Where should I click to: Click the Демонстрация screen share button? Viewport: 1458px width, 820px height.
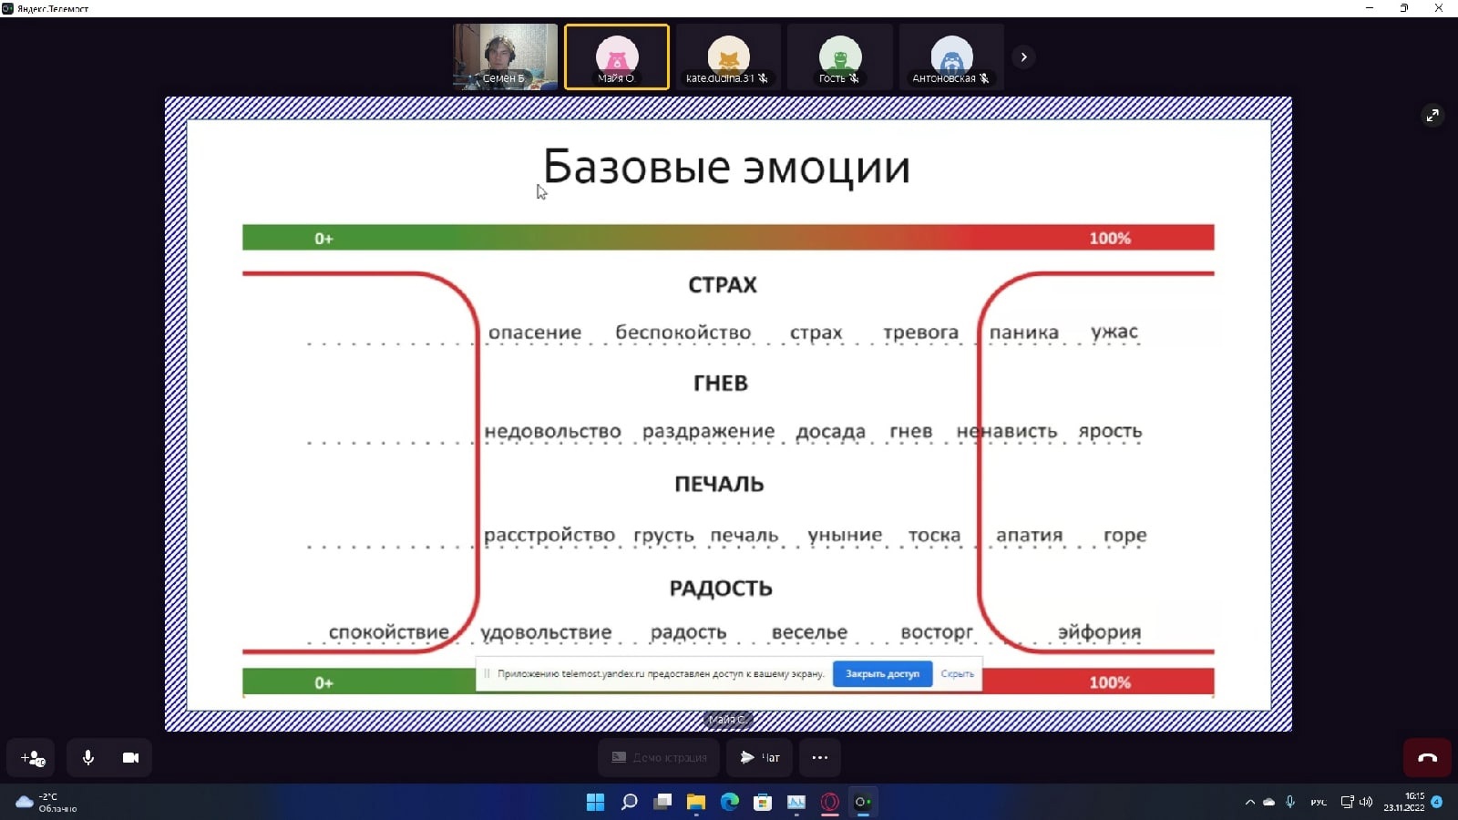point(659,757)
